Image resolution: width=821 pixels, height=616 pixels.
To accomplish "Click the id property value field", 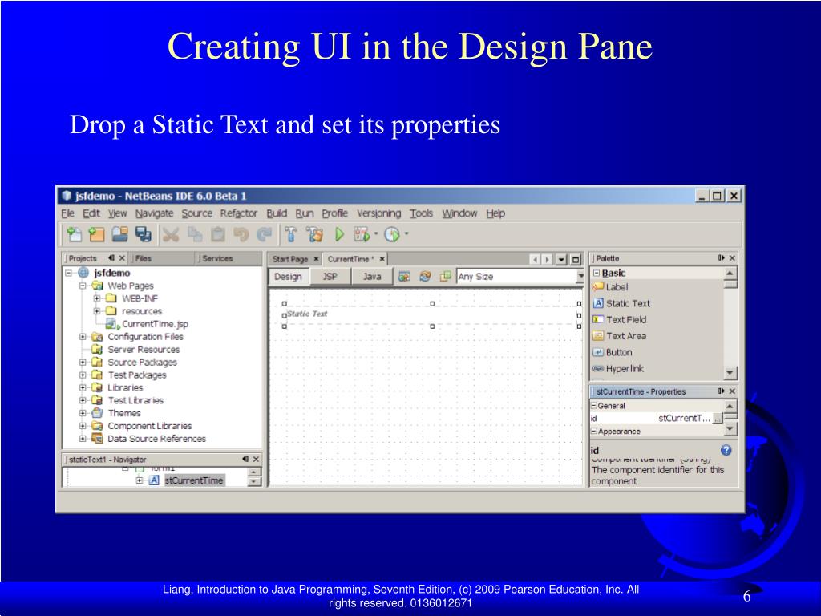I will coord(685,418).
